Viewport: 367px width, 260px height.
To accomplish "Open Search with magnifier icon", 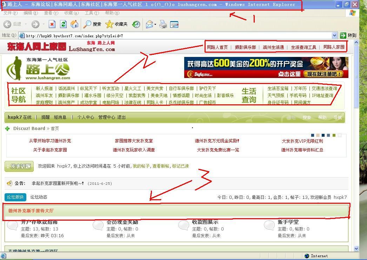I will click(x=87, y=24).
